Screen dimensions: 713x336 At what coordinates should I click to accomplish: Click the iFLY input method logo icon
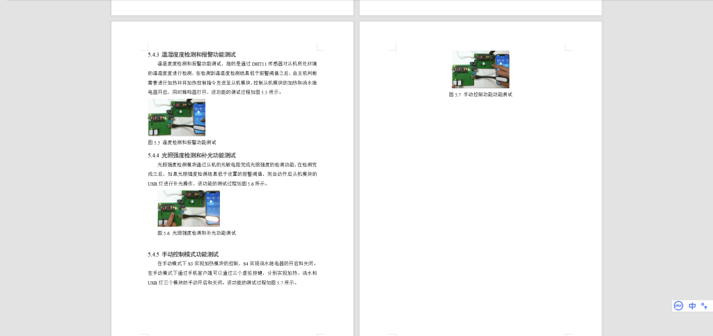(x=678, y=305)
